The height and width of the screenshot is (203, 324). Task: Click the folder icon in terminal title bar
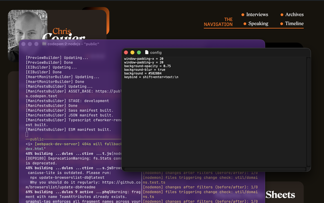(44, 44)
